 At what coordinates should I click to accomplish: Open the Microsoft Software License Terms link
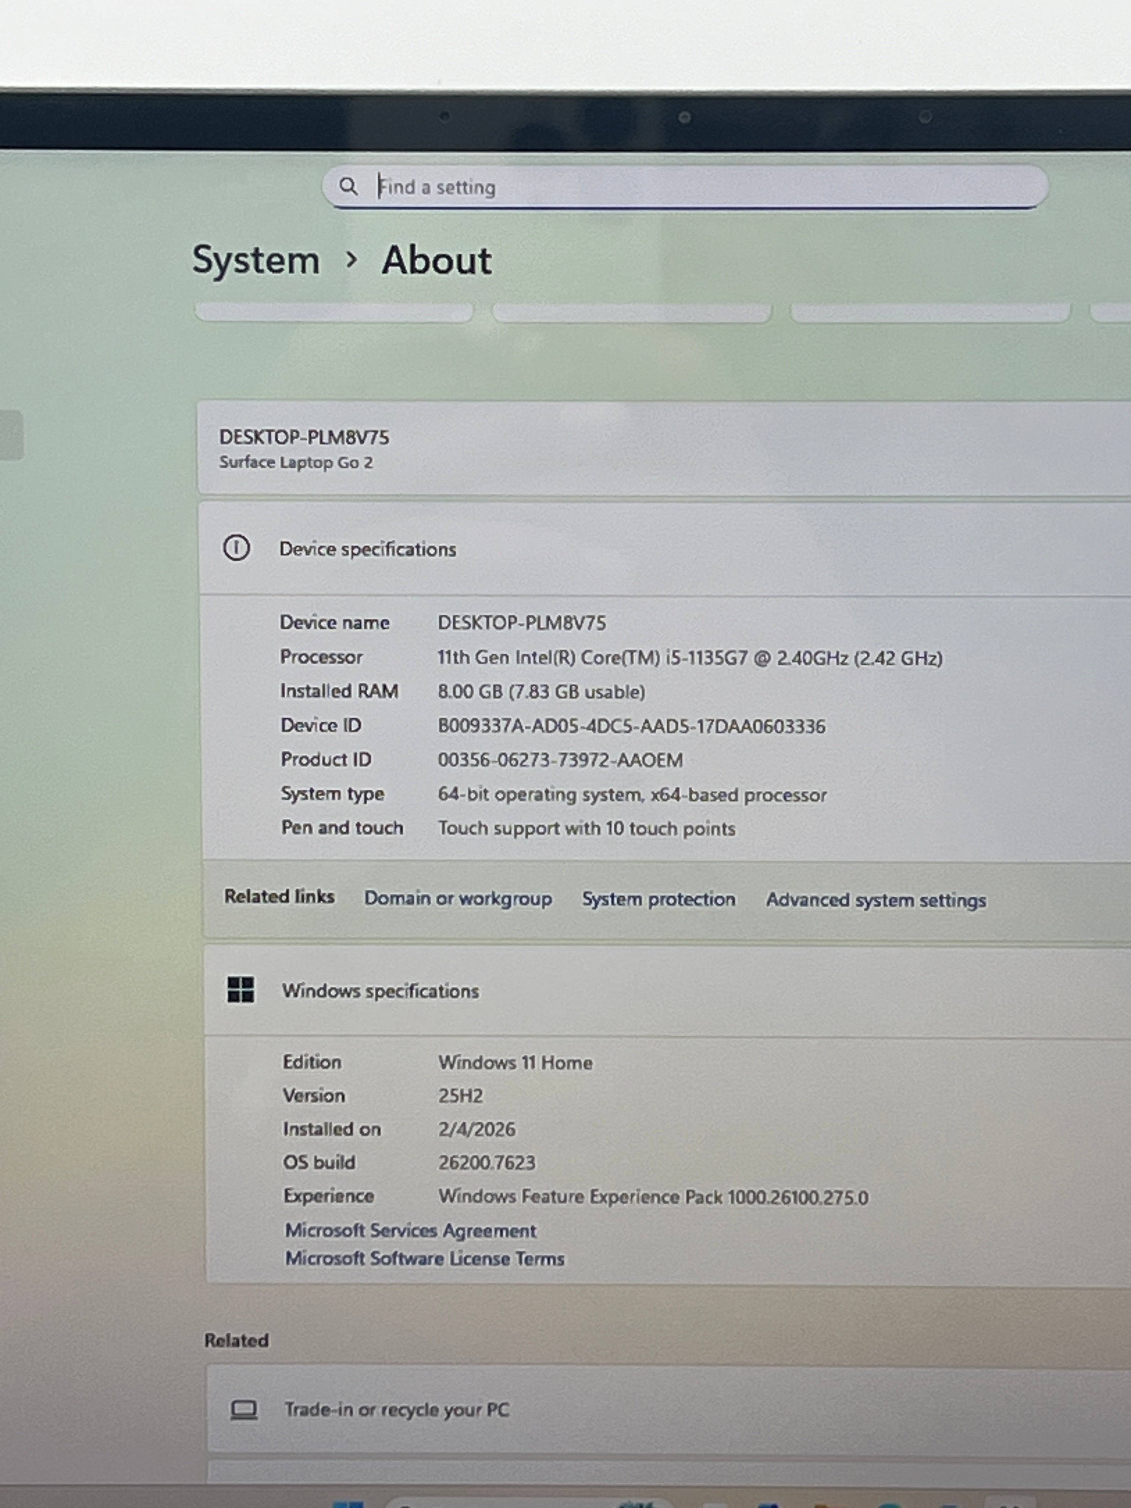click(x=425, y=1259)
